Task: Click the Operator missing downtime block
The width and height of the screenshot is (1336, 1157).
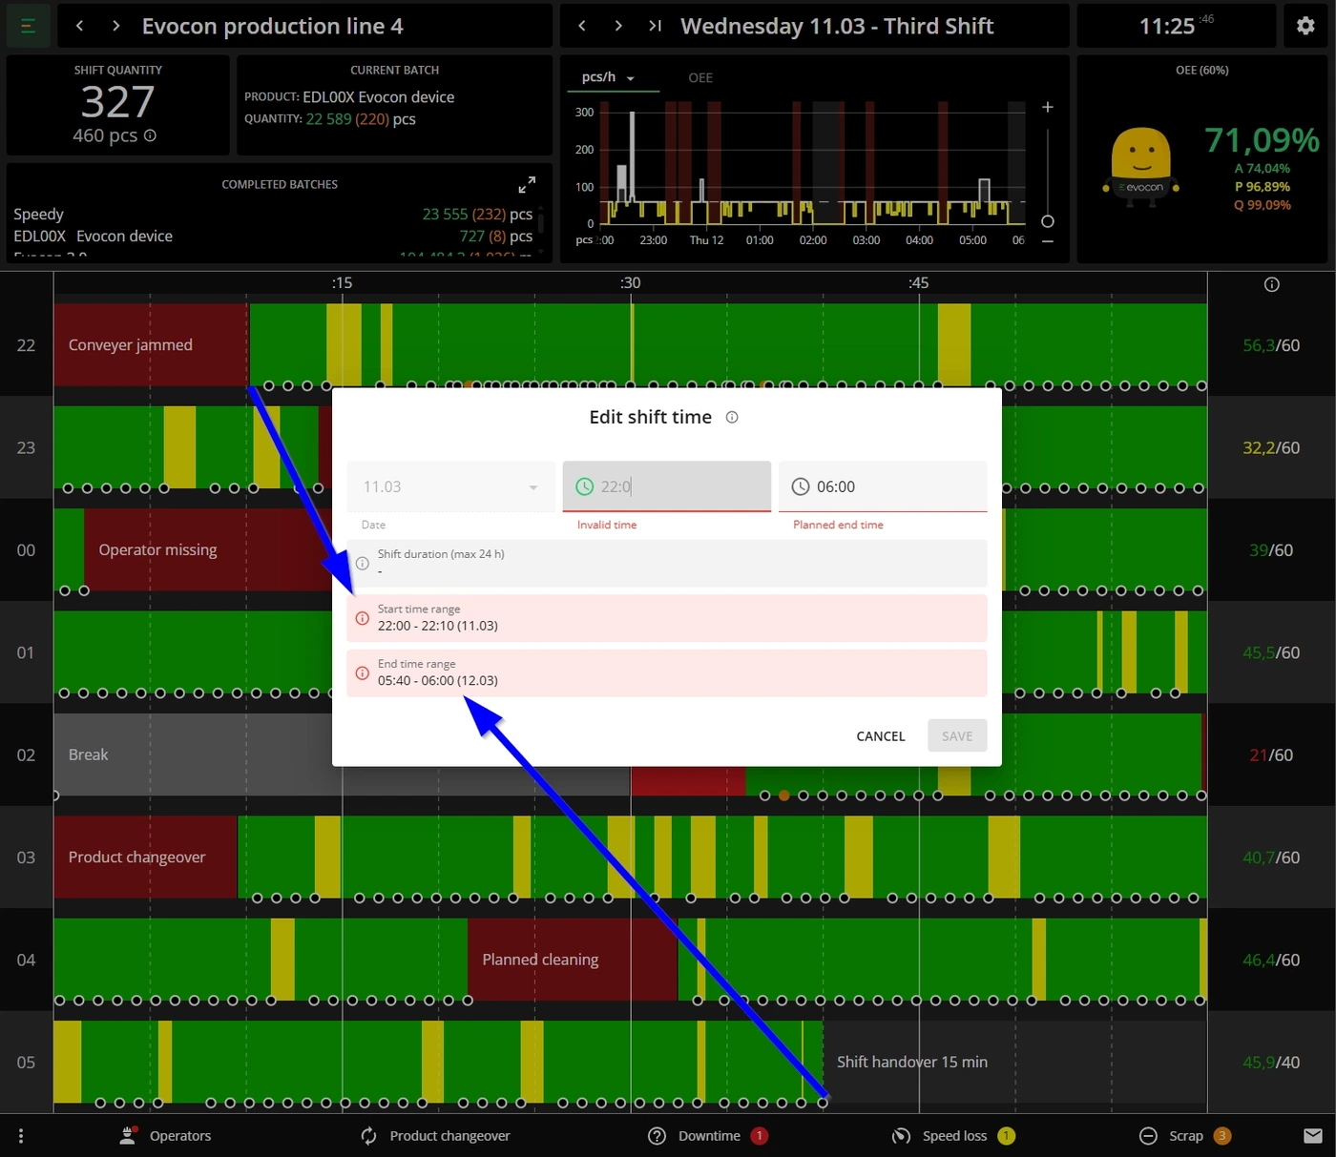Action: [207, 550]
